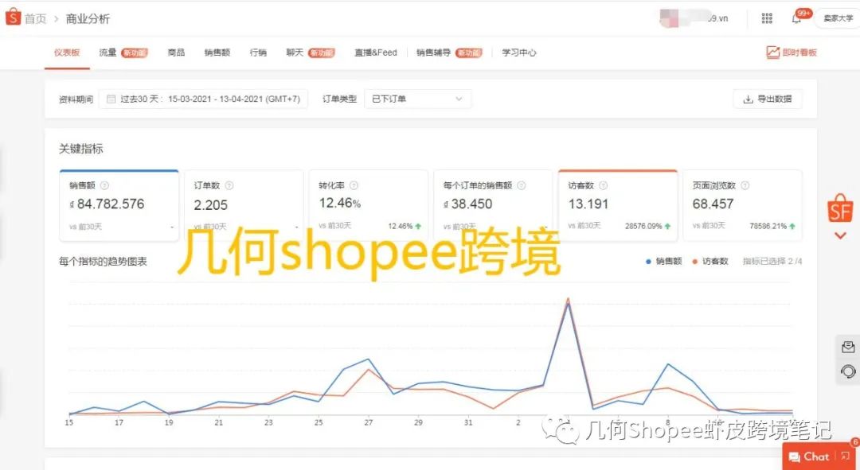Switch to the 商品 tab
Image resolution: width=860 pixels, height=470 pixels.
click(x=176, y=52)
